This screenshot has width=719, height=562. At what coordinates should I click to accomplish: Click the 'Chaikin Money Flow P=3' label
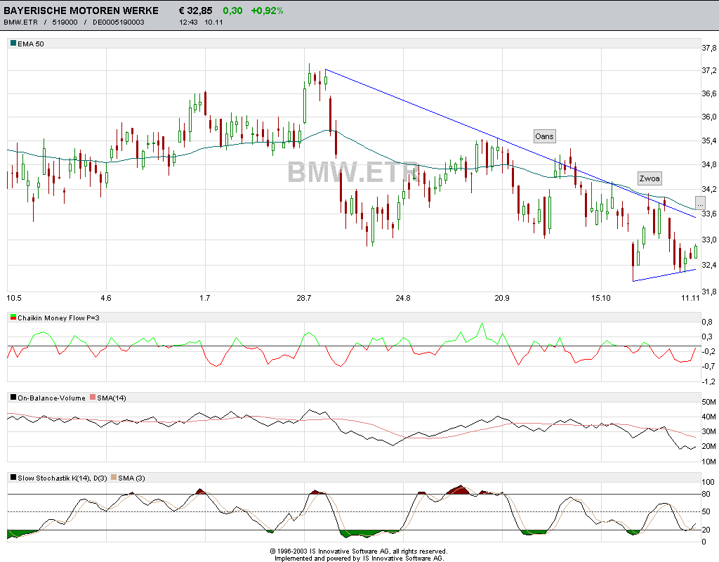58,318
